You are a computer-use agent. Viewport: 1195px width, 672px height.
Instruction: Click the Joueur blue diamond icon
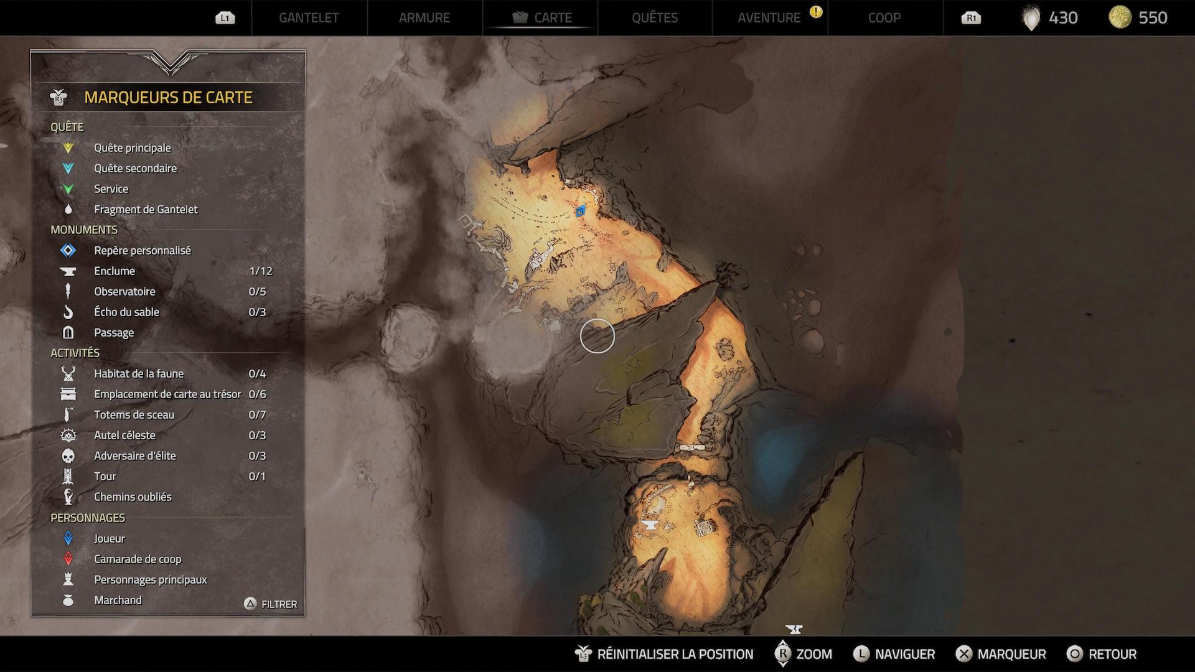coord(68,538)
